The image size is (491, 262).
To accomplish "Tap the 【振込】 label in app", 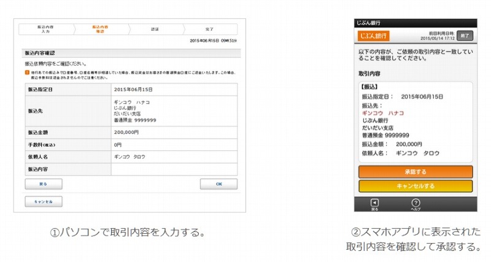I will [369, 87].
